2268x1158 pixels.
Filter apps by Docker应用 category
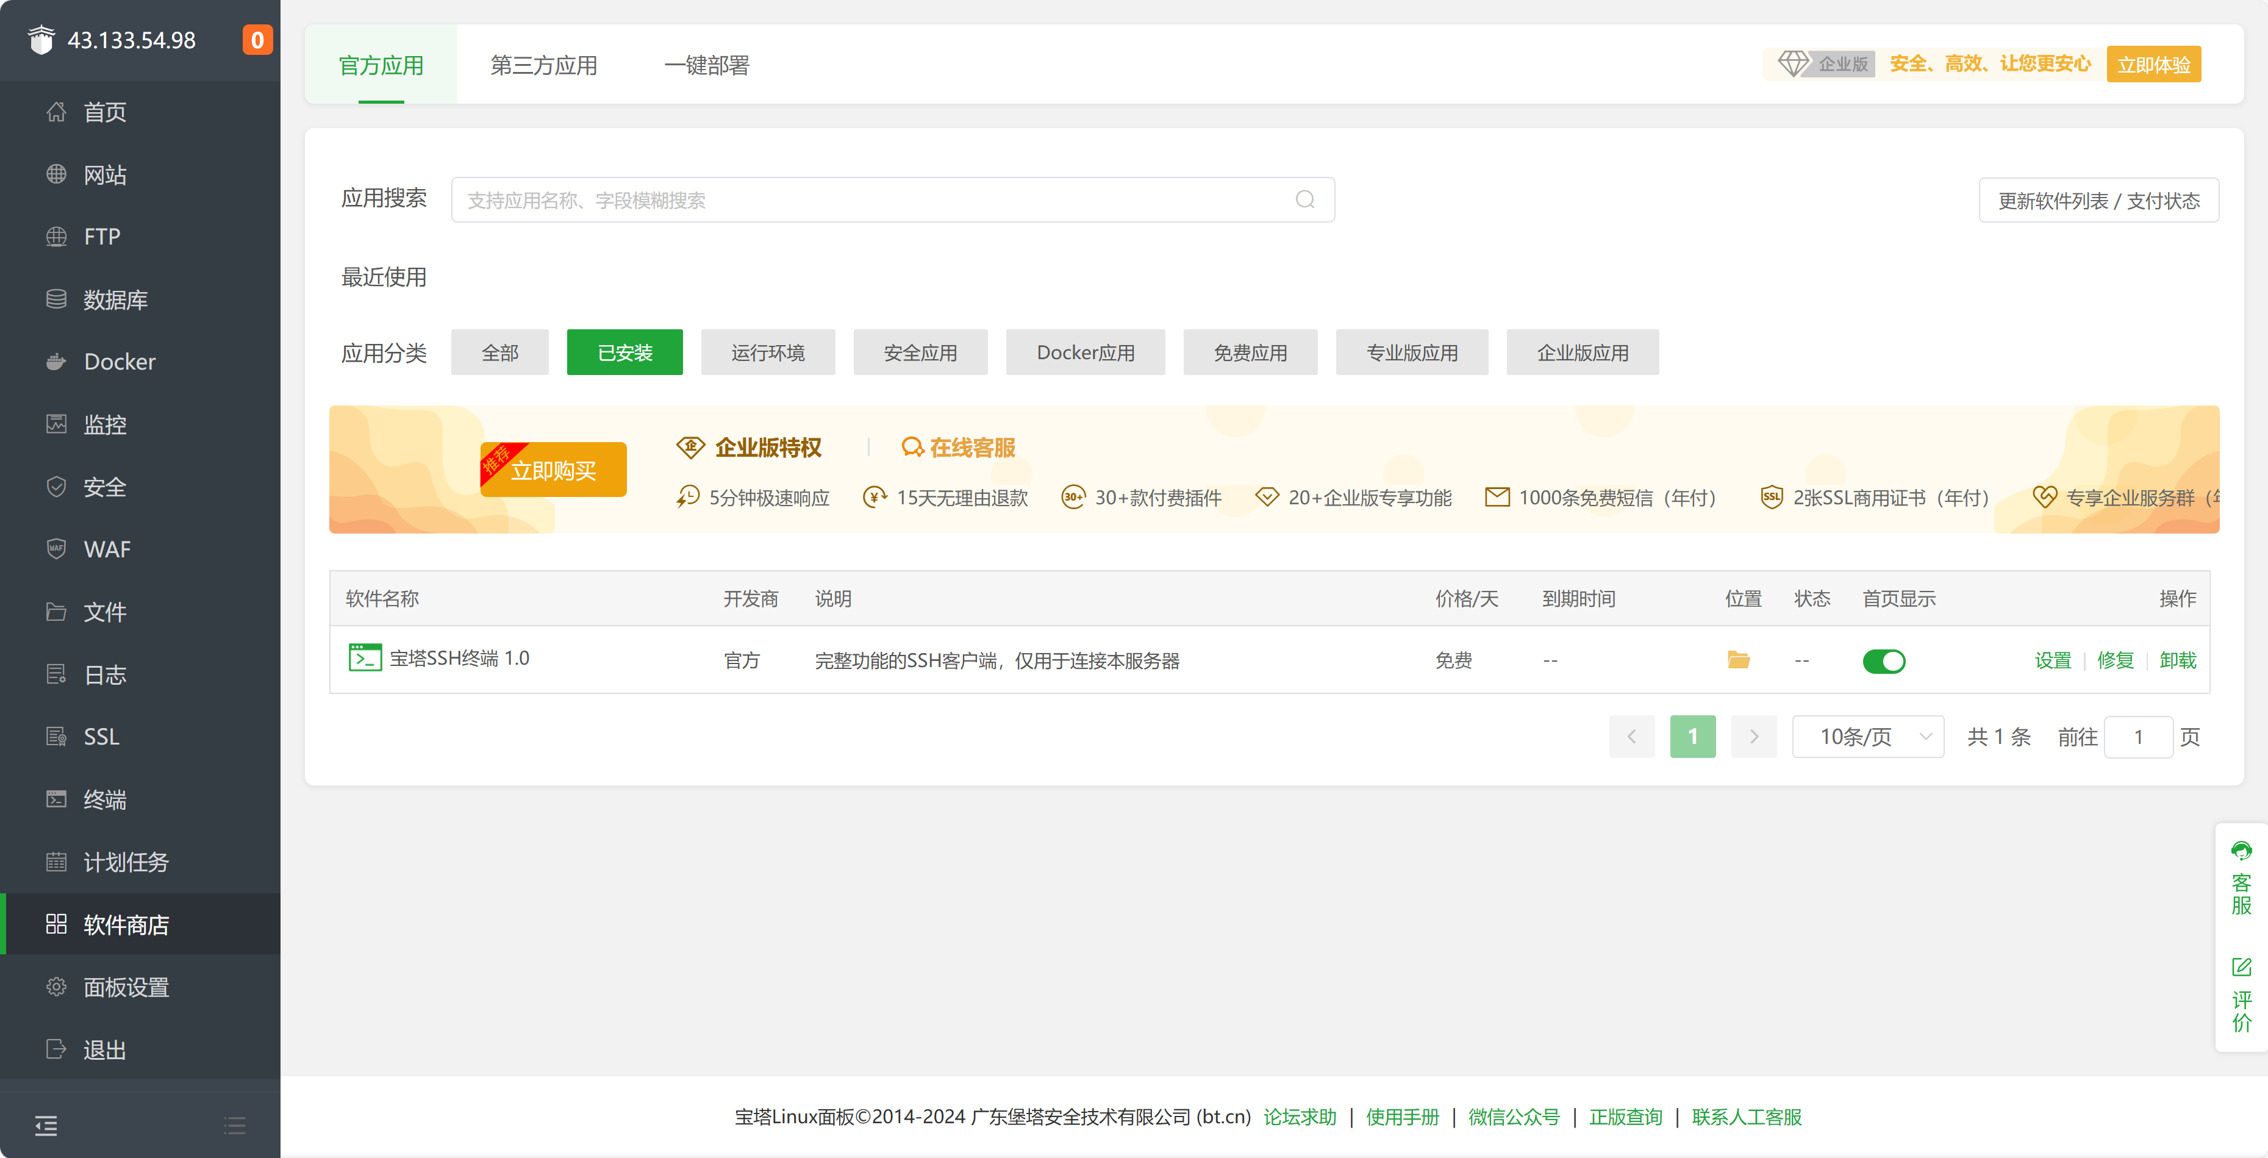pos(1086,353)
